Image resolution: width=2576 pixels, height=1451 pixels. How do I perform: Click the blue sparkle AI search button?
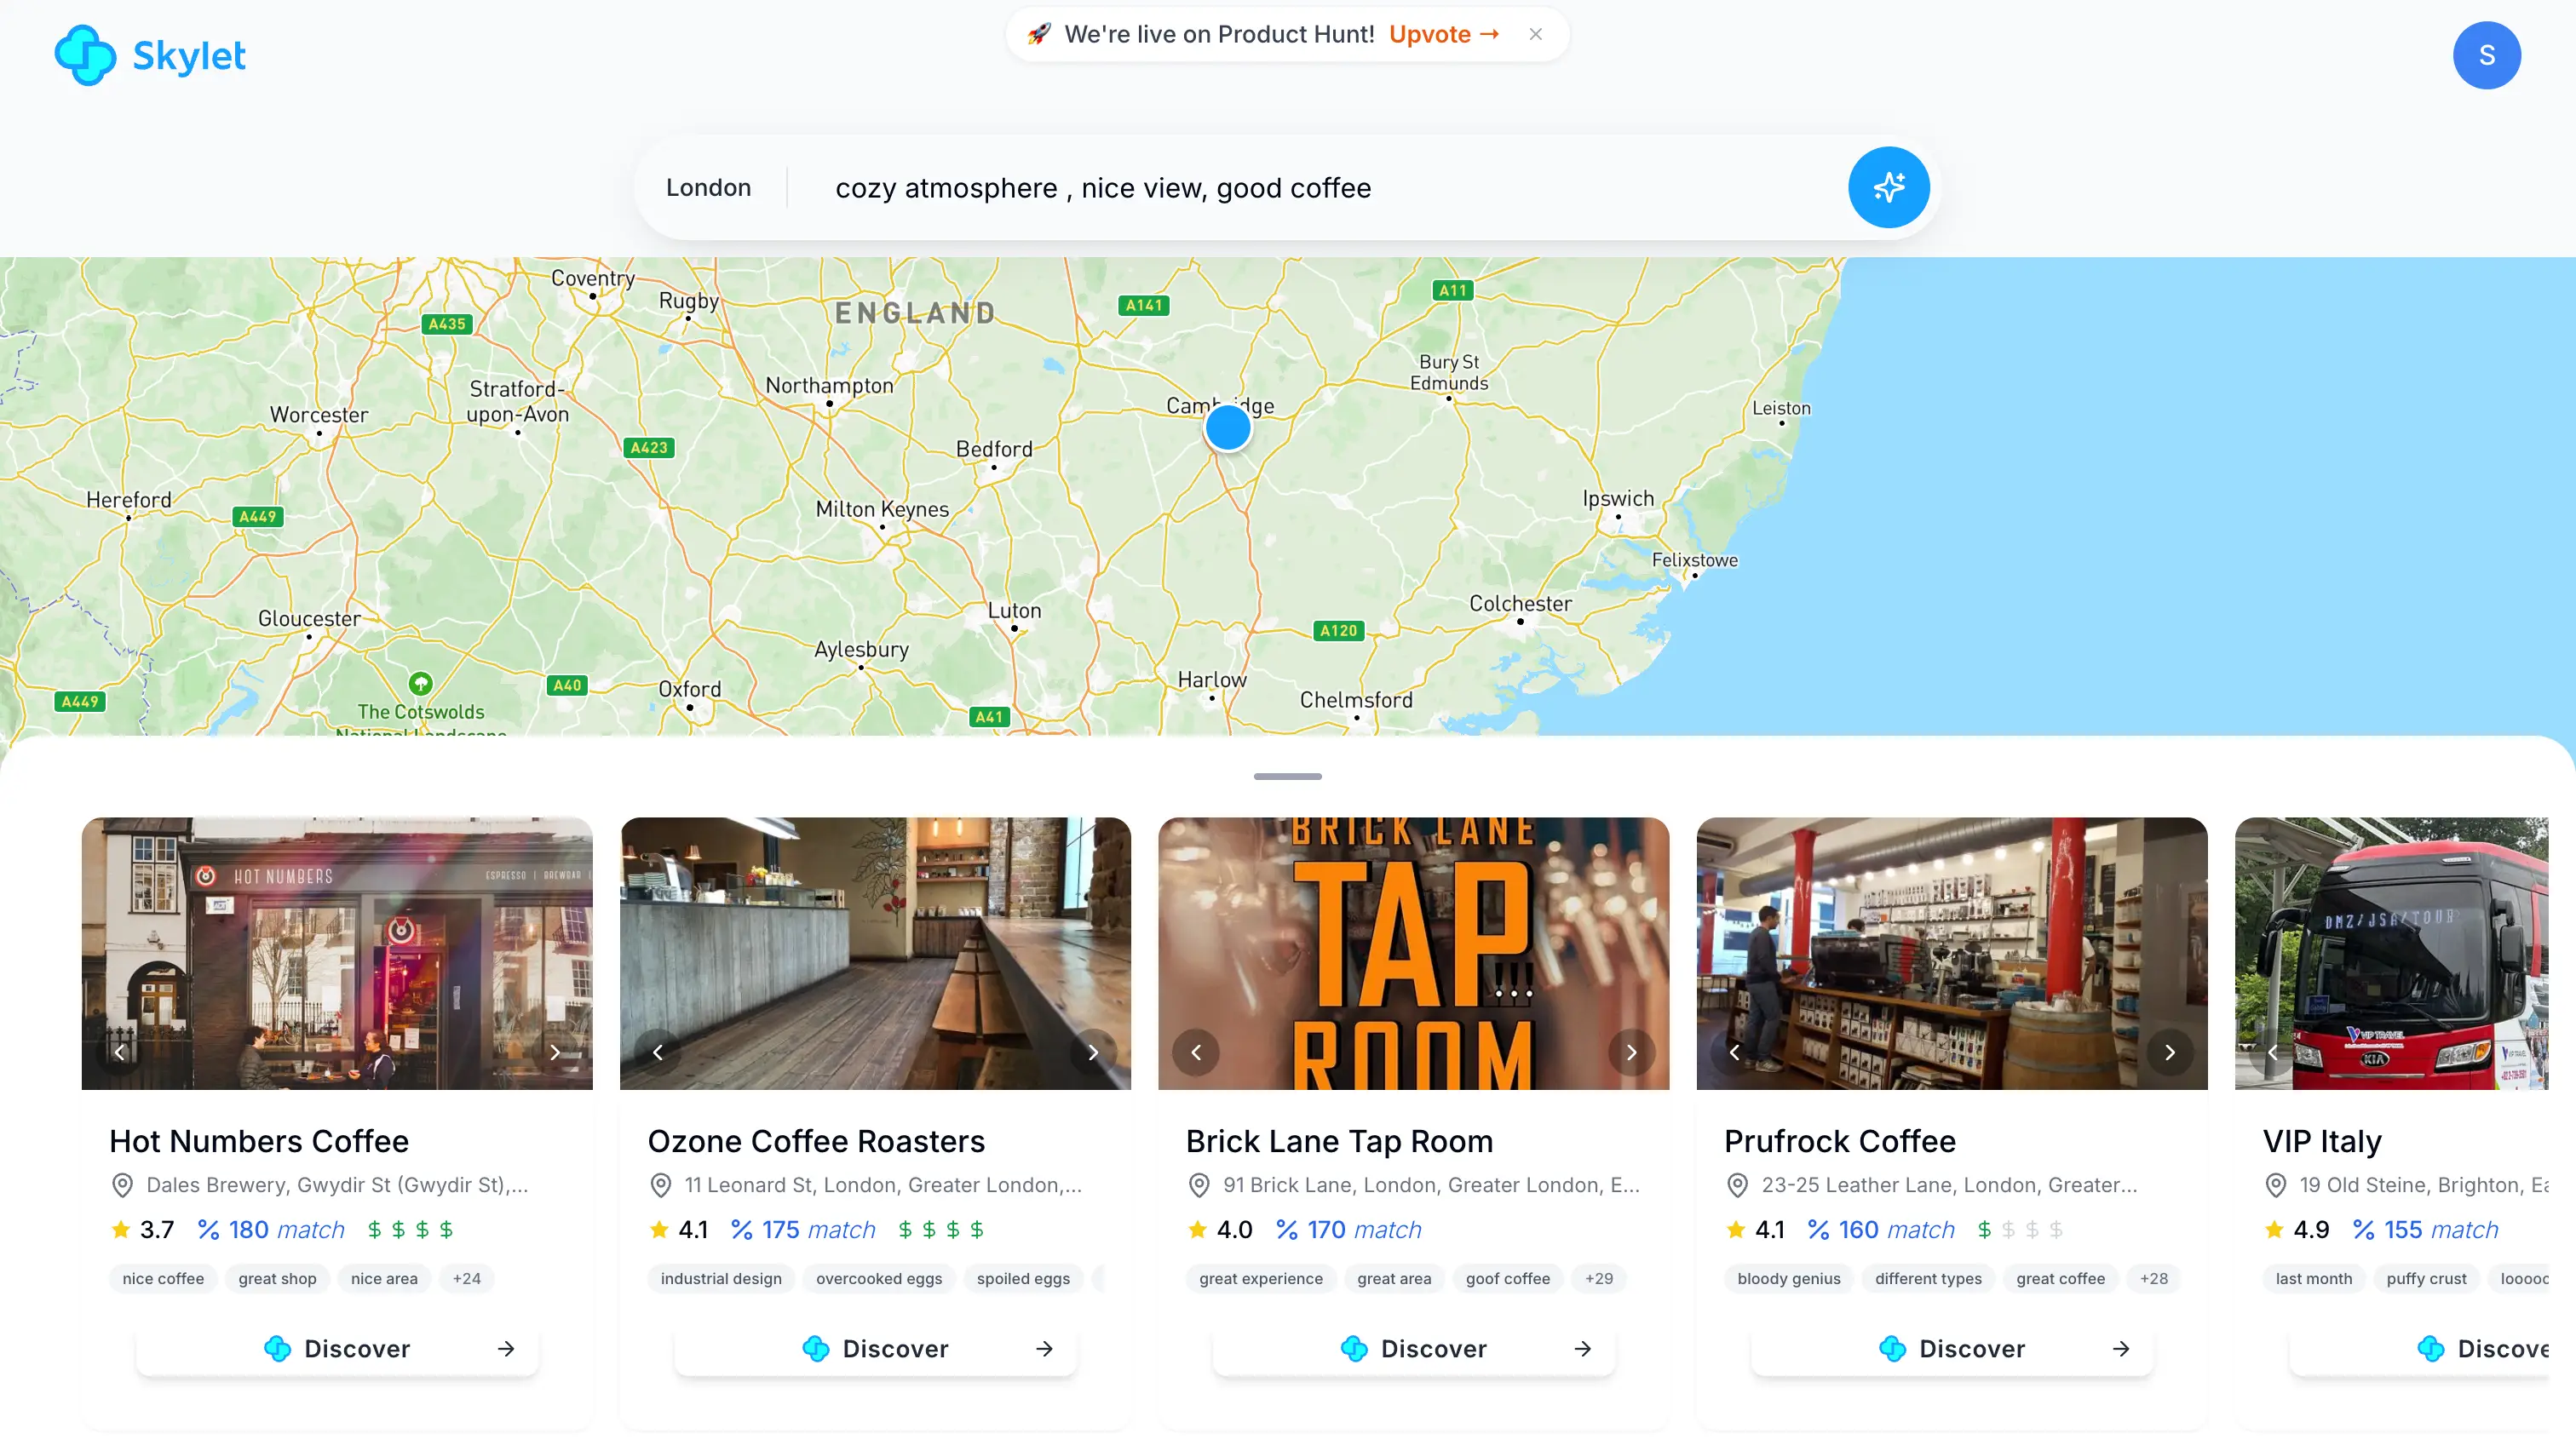(1888, 186)
